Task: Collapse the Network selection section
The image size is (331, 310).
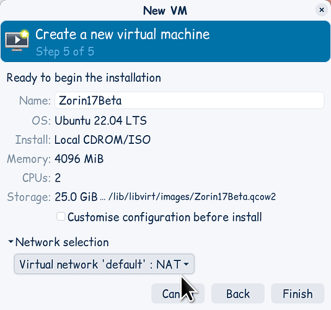Action: (11, 242)
